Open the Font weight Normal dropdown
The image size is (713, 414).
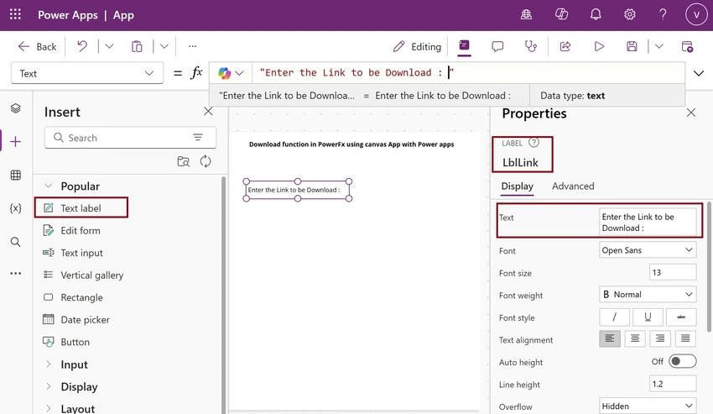click(648, 295)
